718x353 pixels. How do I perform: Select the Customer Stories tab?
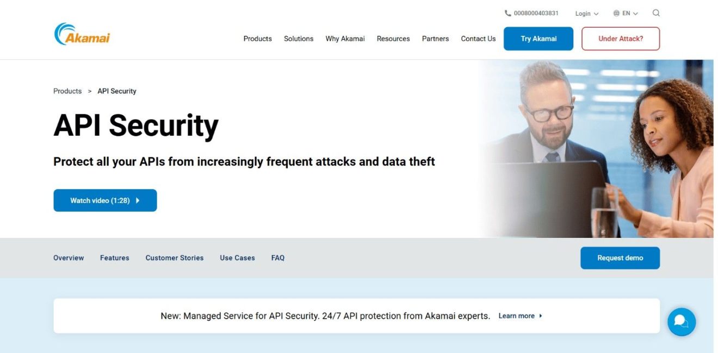174,257
